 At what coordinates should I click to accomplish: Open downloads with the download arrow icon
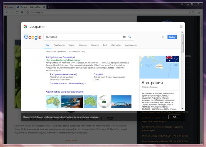pos(199,13)
